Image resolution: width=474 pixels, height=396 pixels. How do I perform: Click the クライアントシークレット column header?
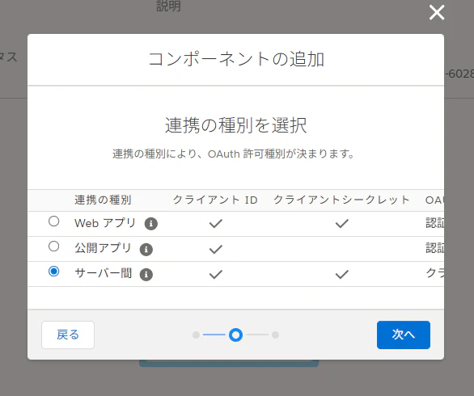tap(341, 200)
